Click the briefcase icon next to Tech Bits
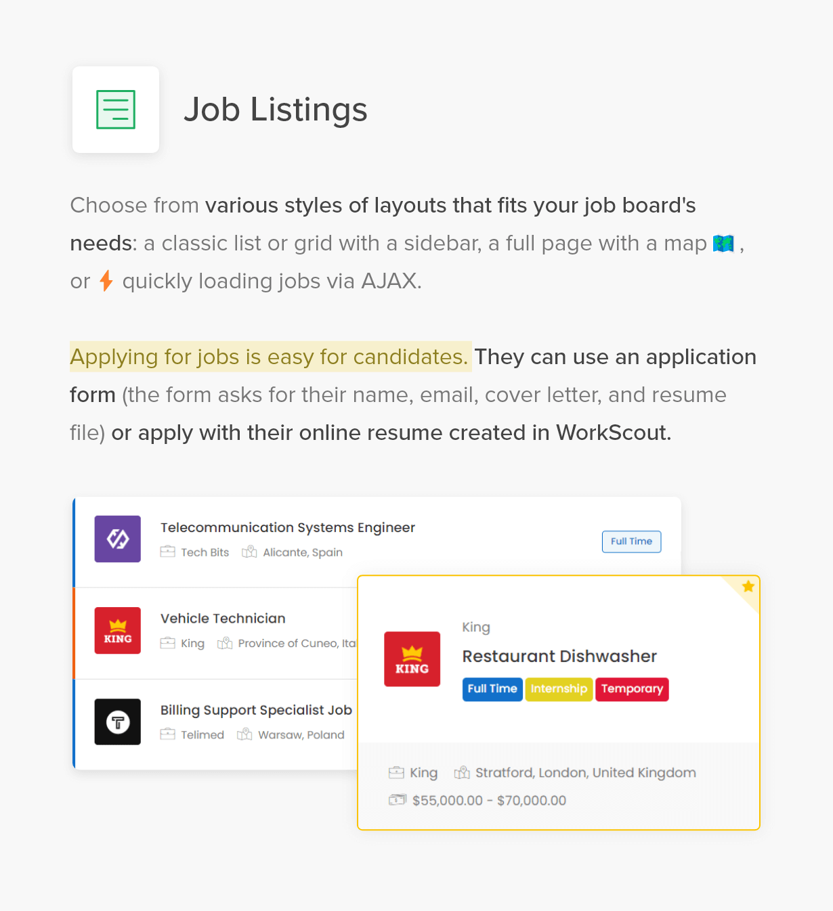 pos(167,552)
